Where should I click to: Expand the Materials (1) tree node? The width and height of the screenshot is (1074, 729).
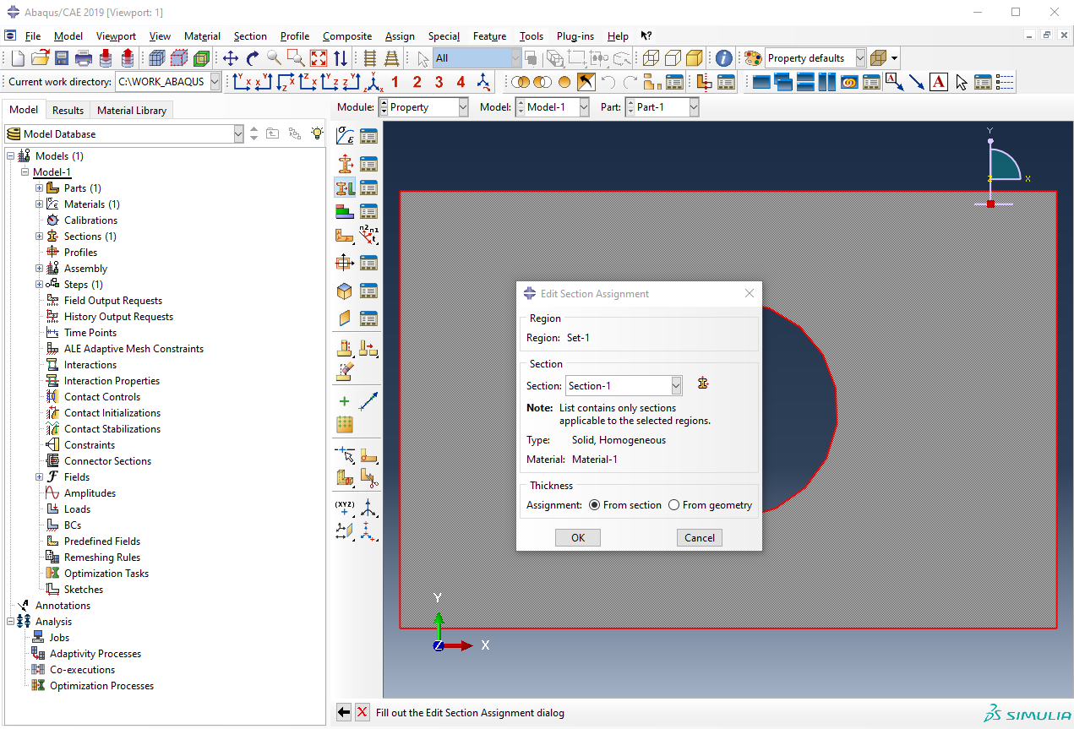point(39,204)
